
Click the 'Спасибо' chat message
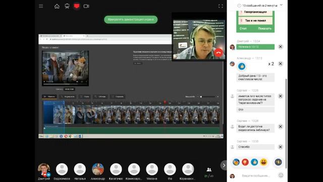click(255, 147)
